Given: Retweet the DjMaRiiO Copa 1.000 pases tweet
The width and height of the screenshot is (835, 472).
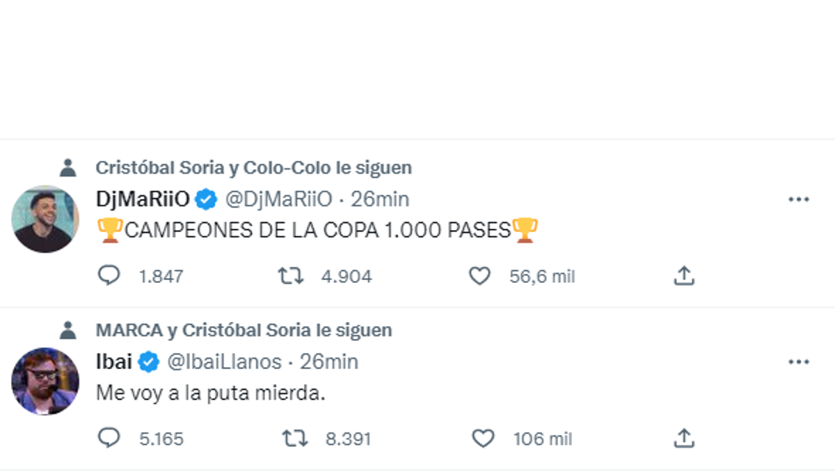Looking at the screenshot, I should point(290,277).
